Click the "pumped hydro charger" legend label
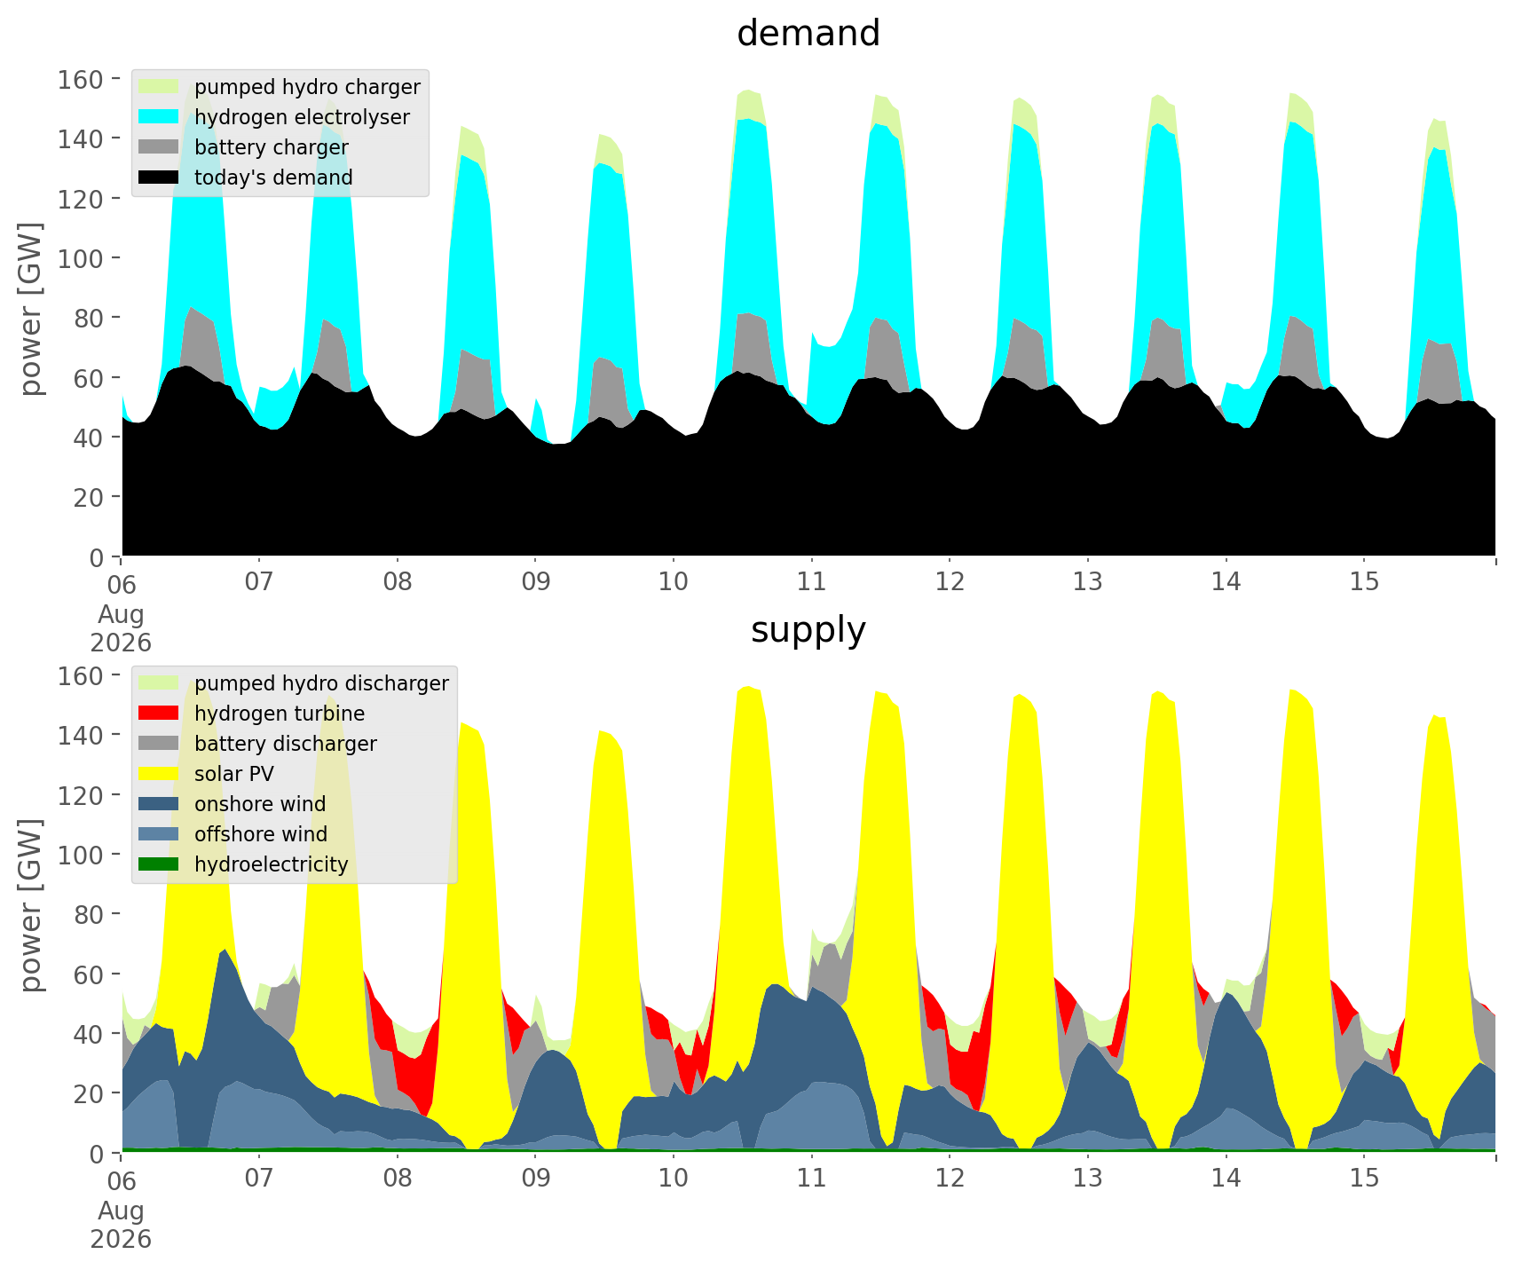The width and height of the screenshot is (1514, 1270). (307, 88)
